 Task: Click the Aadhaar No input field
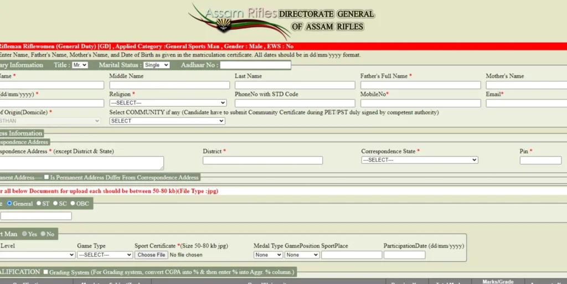point(255,65)
